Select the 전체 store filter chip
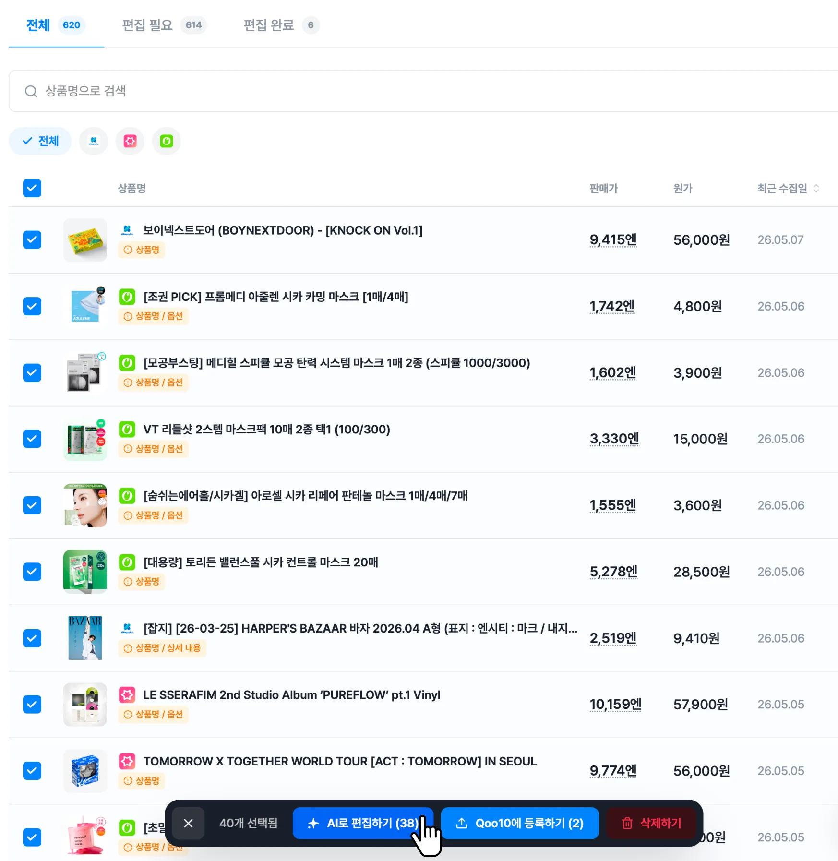Image resolution: width=838 pixels, height=861 pixels. (x=40, y=141)
